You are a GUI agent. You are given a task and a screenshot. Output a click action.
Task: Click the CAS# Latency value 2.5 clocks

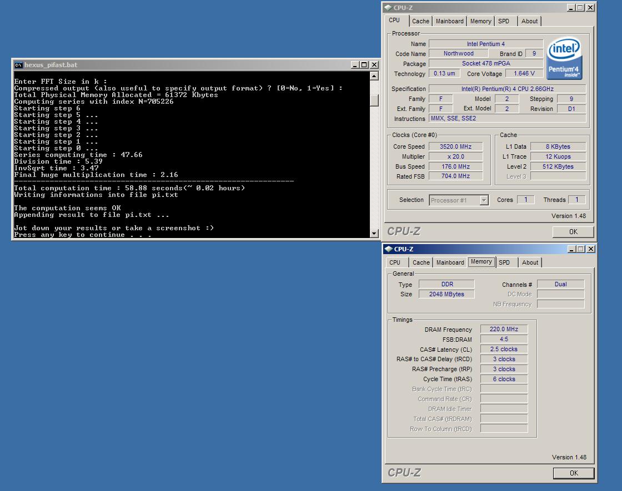coord(504,349)
